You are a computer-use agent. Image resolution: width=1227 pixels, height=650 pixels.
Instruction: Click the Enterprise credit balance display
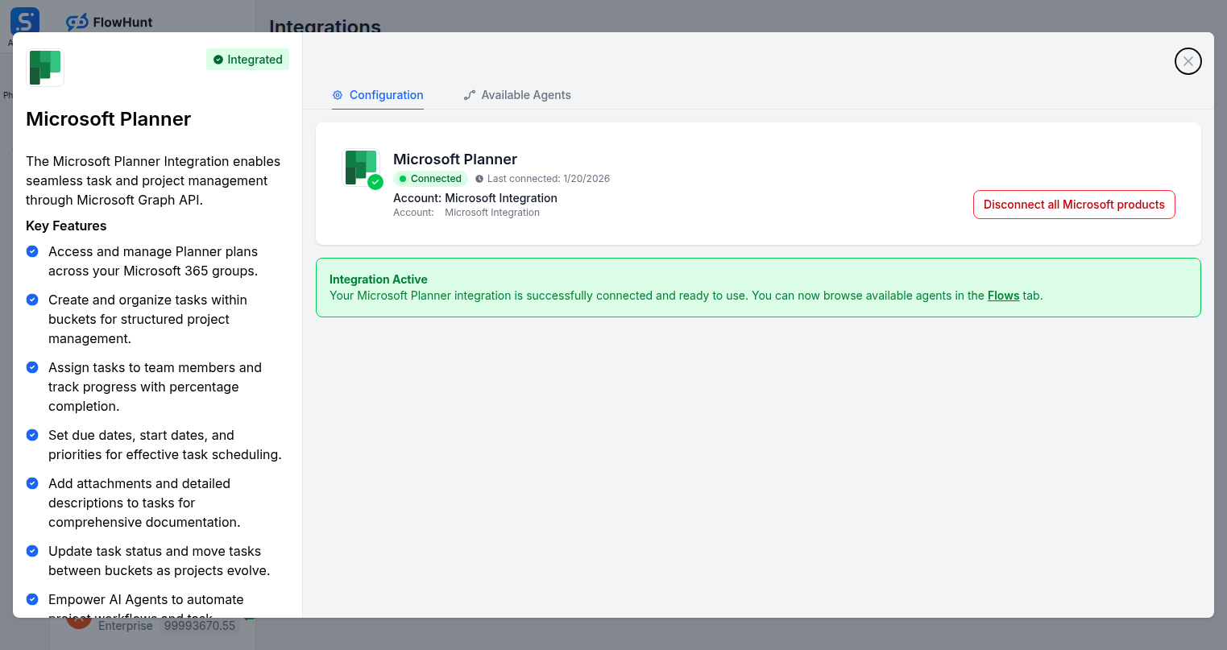(199, 625)
